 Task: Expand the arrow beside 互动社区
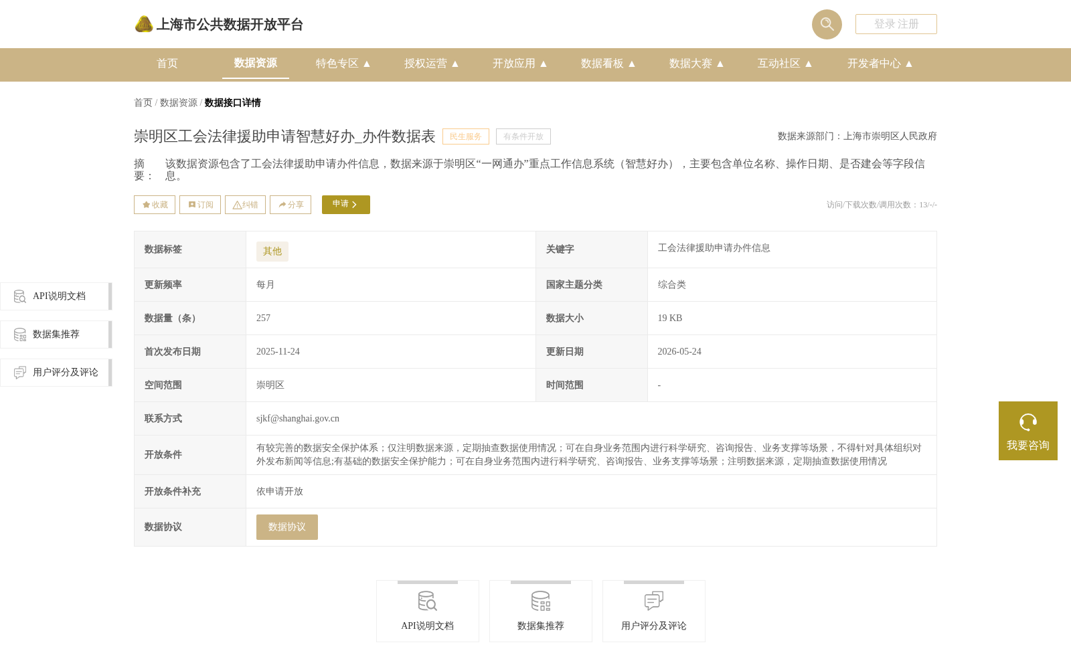[x=809, y=64]
